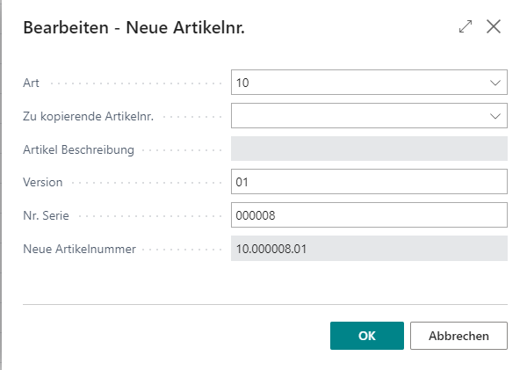Click inside the Art field showing 10

click(369, 83)
